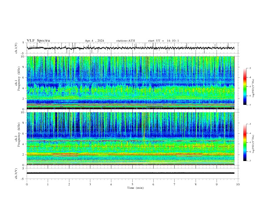Click the ch.1 voltage waveform trace

[x=131, y=48]
